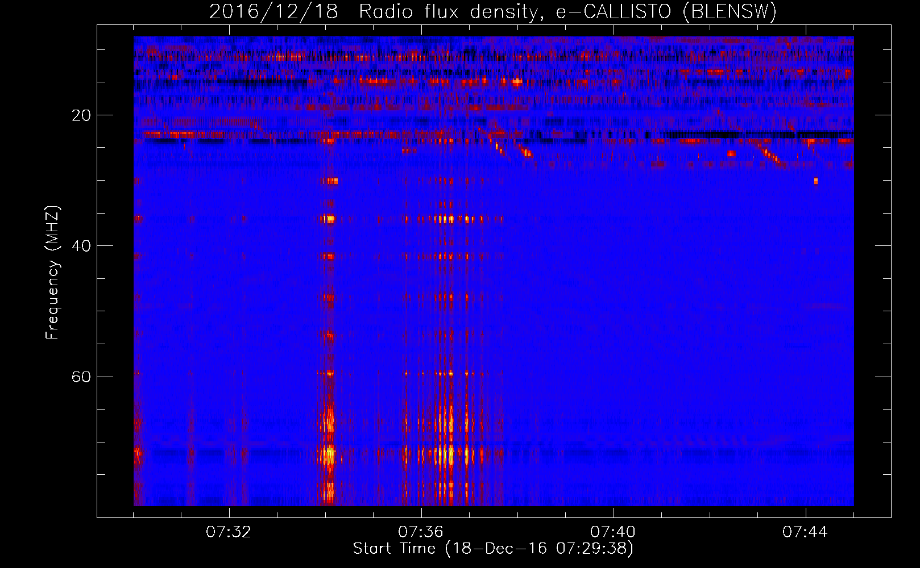The image size is (920, 568).
Task: Click the 07:36 time tick label
Action: coord(421,532)
